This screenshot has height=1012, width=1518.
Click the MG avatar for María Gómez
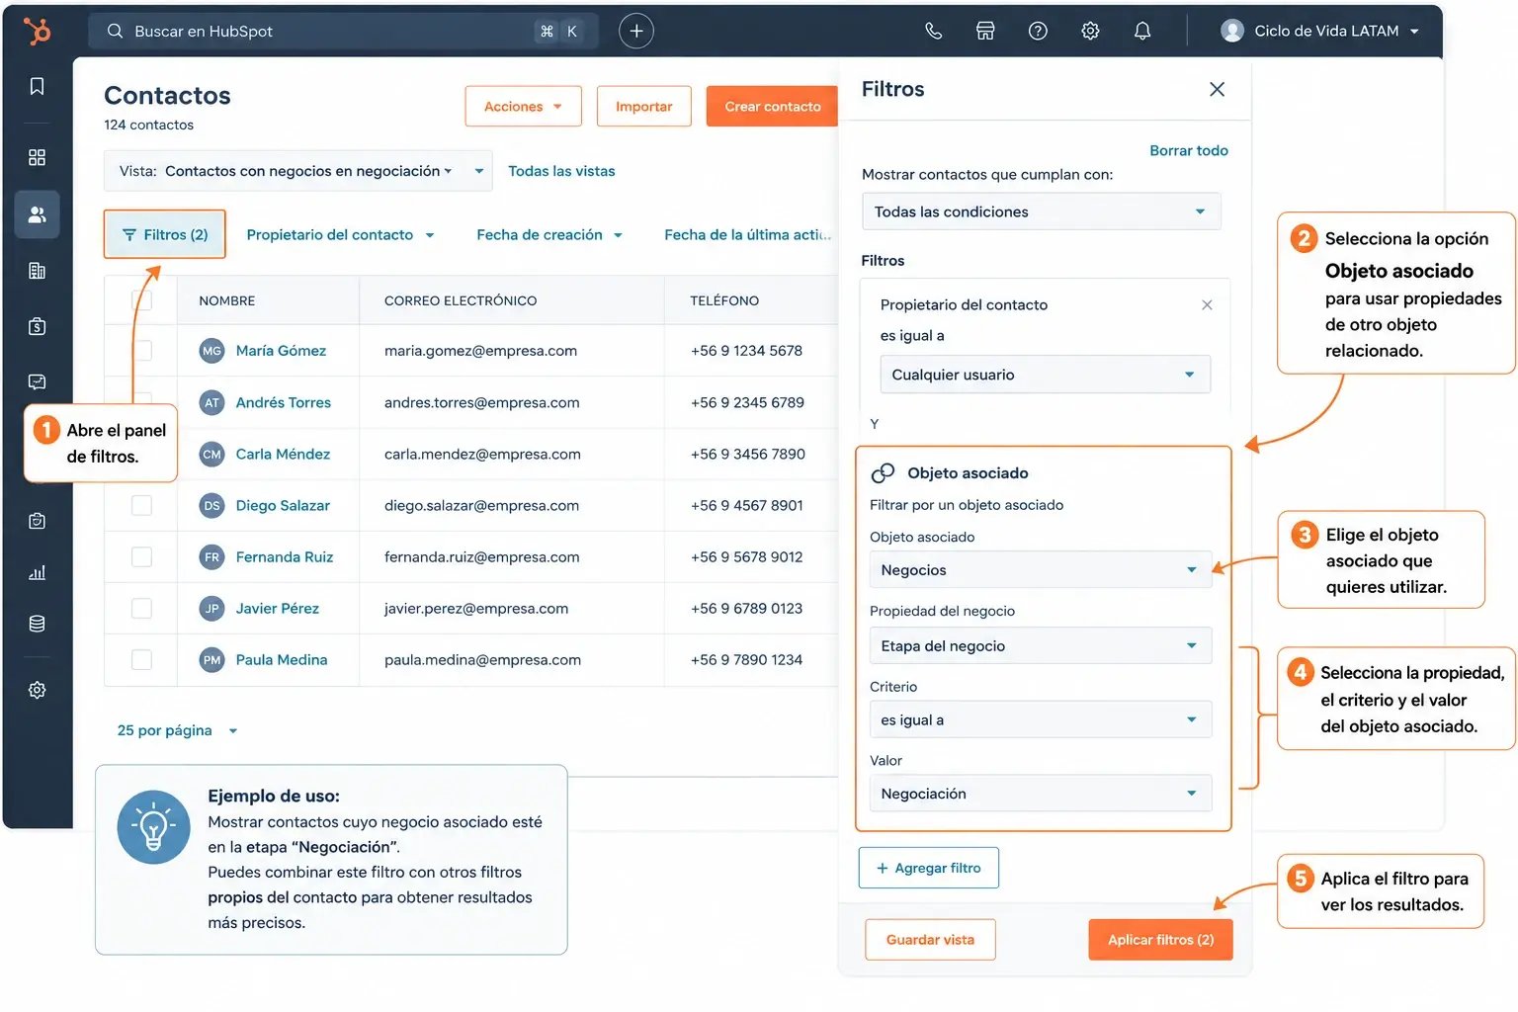pos(211,351)
